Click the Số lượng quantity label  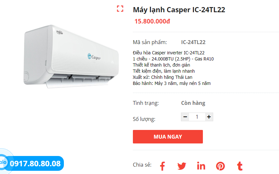coord(144,119)
